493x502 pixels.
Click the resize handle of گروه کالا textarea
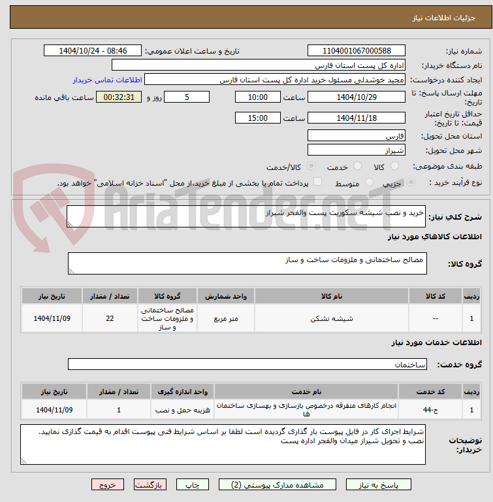click(x=71, y=271)
